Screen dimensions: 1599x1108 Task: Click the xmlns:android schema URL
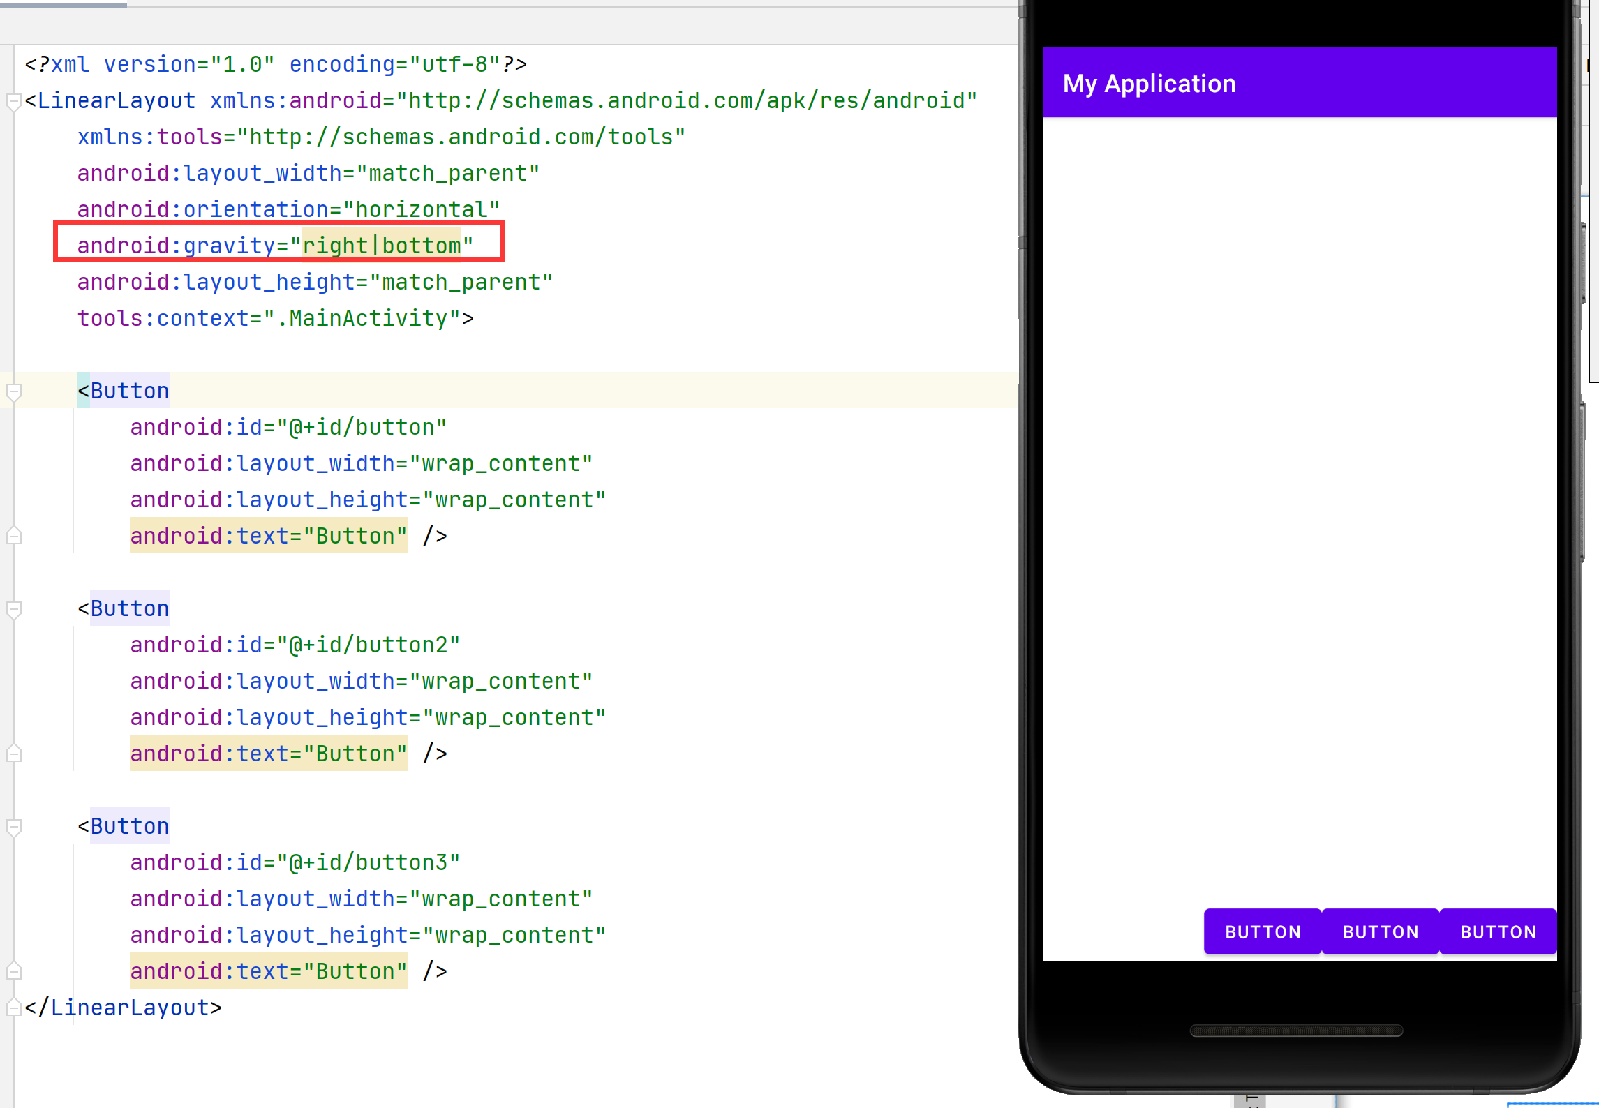[x=687, y=100]
